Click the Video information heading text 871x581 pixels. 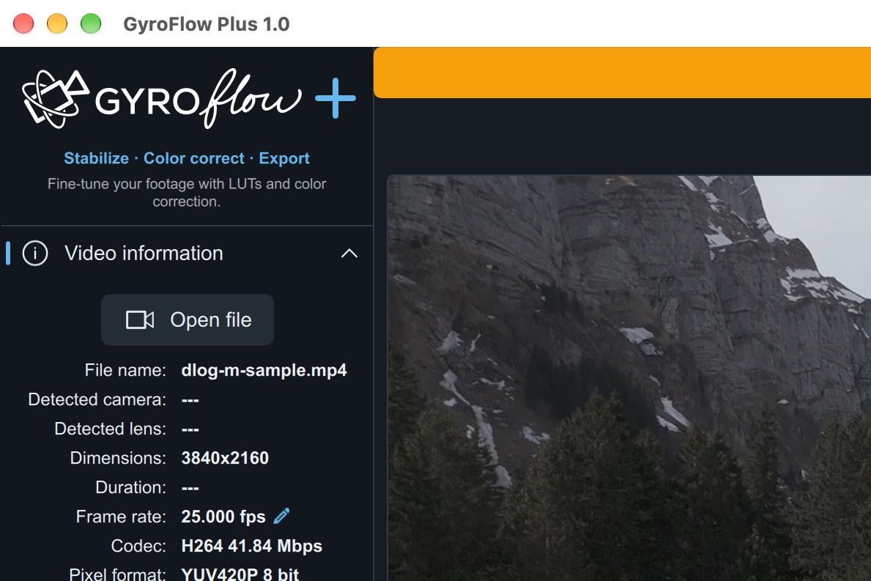pos(144,254)
